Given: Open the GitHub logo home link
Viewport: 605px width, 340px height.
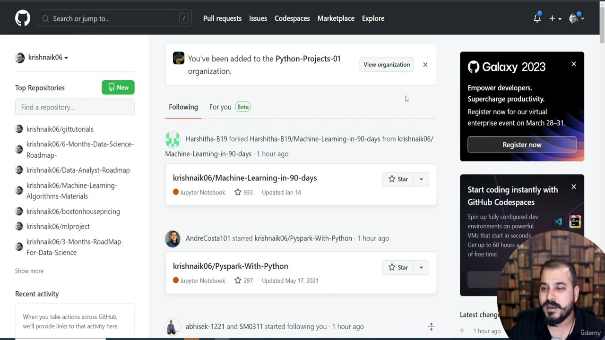Looking at the screenshot, I should pyautogui.click(x=23, y=18).
